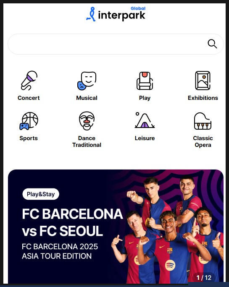Image resolution: width=229 pixels, height=287 pixels.
Task: Focus the search input field
Action: click(116, 44)
